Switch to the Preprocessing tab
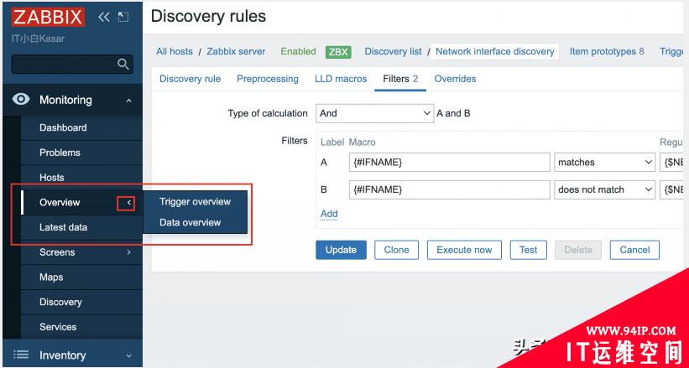 [268, 79]
